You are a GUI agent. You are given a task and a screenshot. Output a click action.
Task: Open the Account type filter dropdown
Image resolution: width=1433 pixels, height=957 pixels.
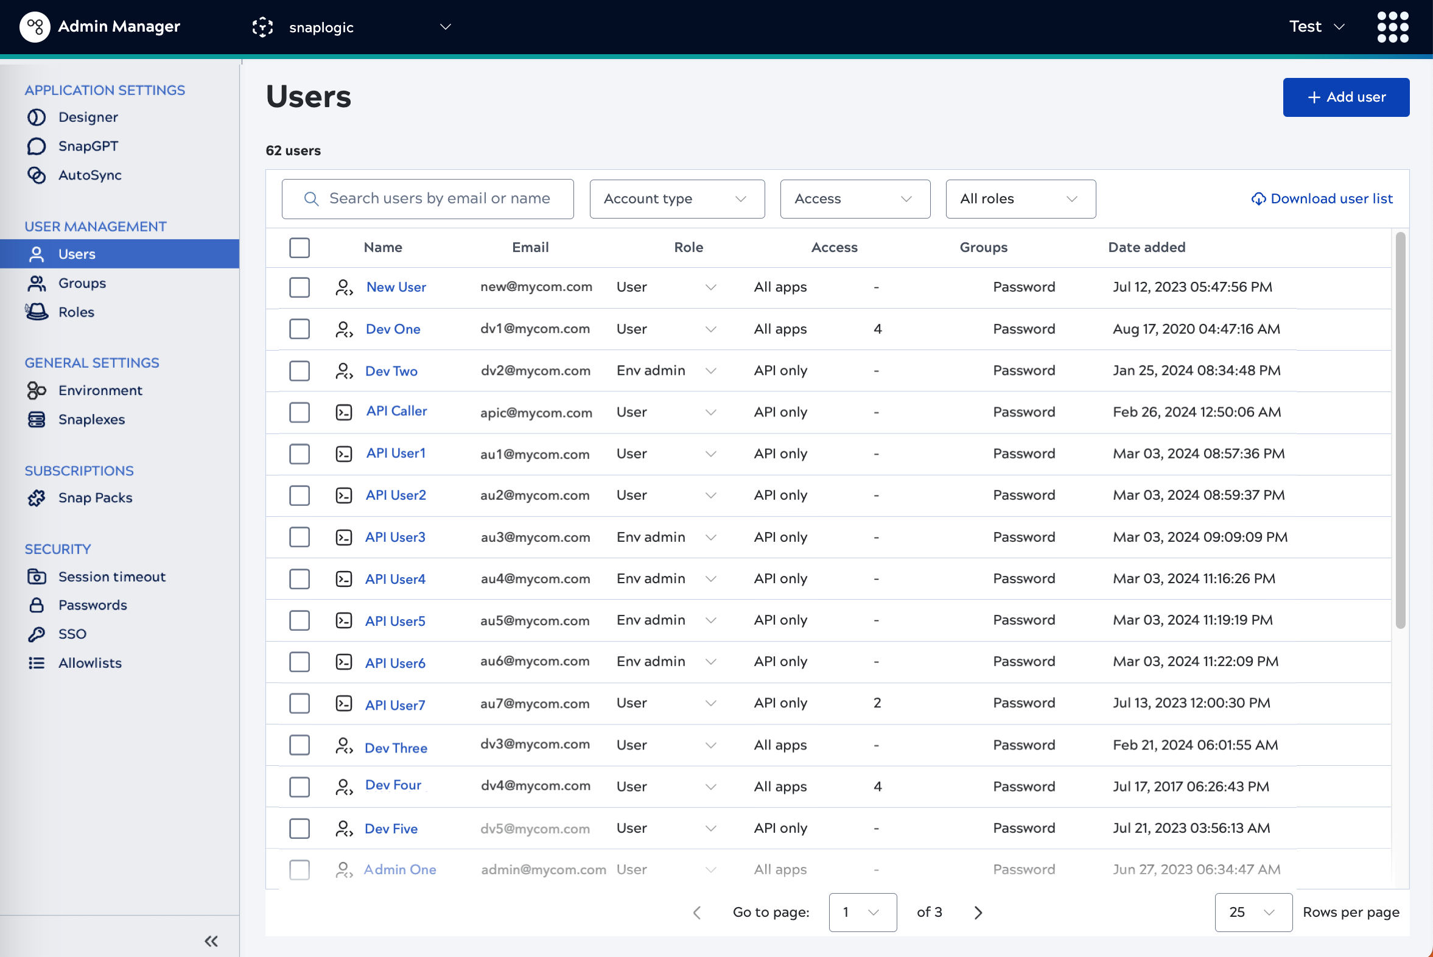click(676, 199)
